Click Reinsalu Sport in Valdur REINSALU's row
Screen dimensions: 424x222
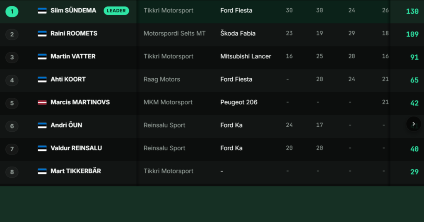(164, 148)
